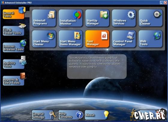Switch to General Tools category
168x122 pixels.
pyautogui.click(x=13, y=14)
